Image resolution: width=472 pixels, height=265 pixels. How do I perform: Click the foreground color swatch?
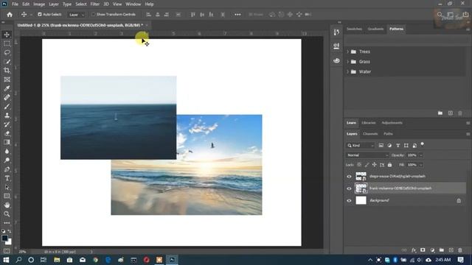pos(4,238)
